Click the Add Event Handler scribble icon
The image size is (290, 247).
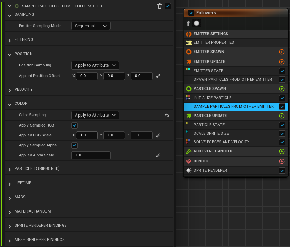click(188, 151)
